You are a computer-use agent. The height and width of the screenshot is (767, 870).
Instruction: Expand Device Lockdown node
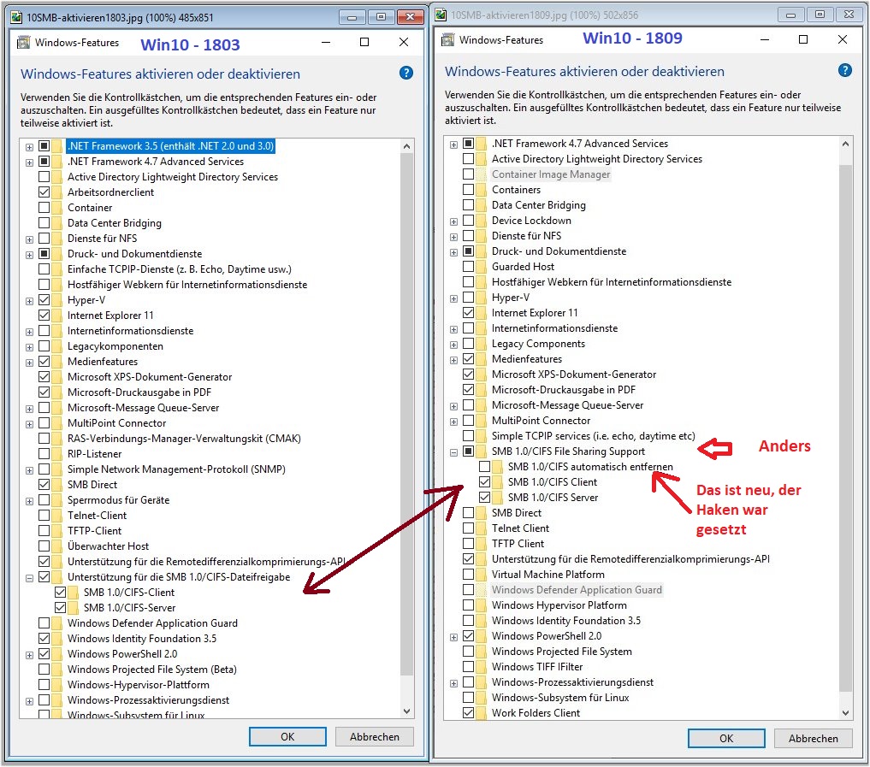pos(454,221)
